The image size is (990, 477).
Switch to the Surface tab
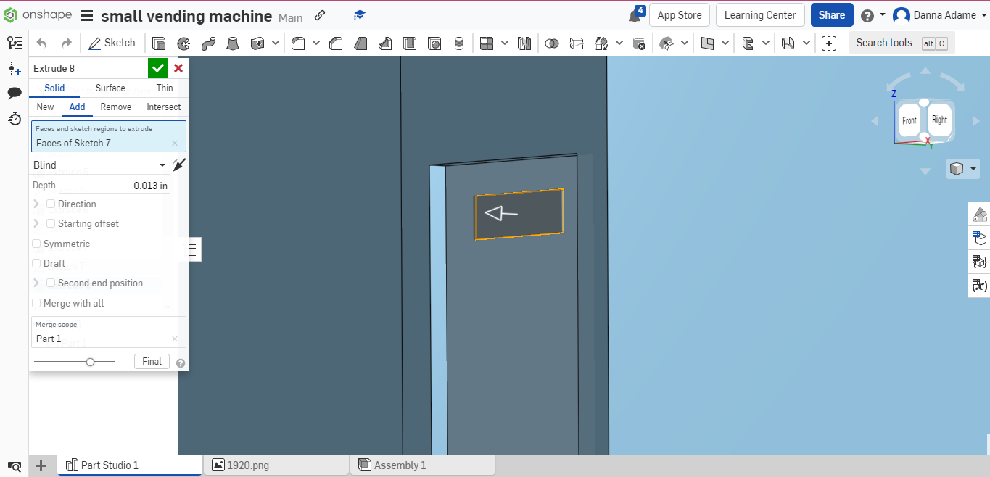tap(110, 88)
